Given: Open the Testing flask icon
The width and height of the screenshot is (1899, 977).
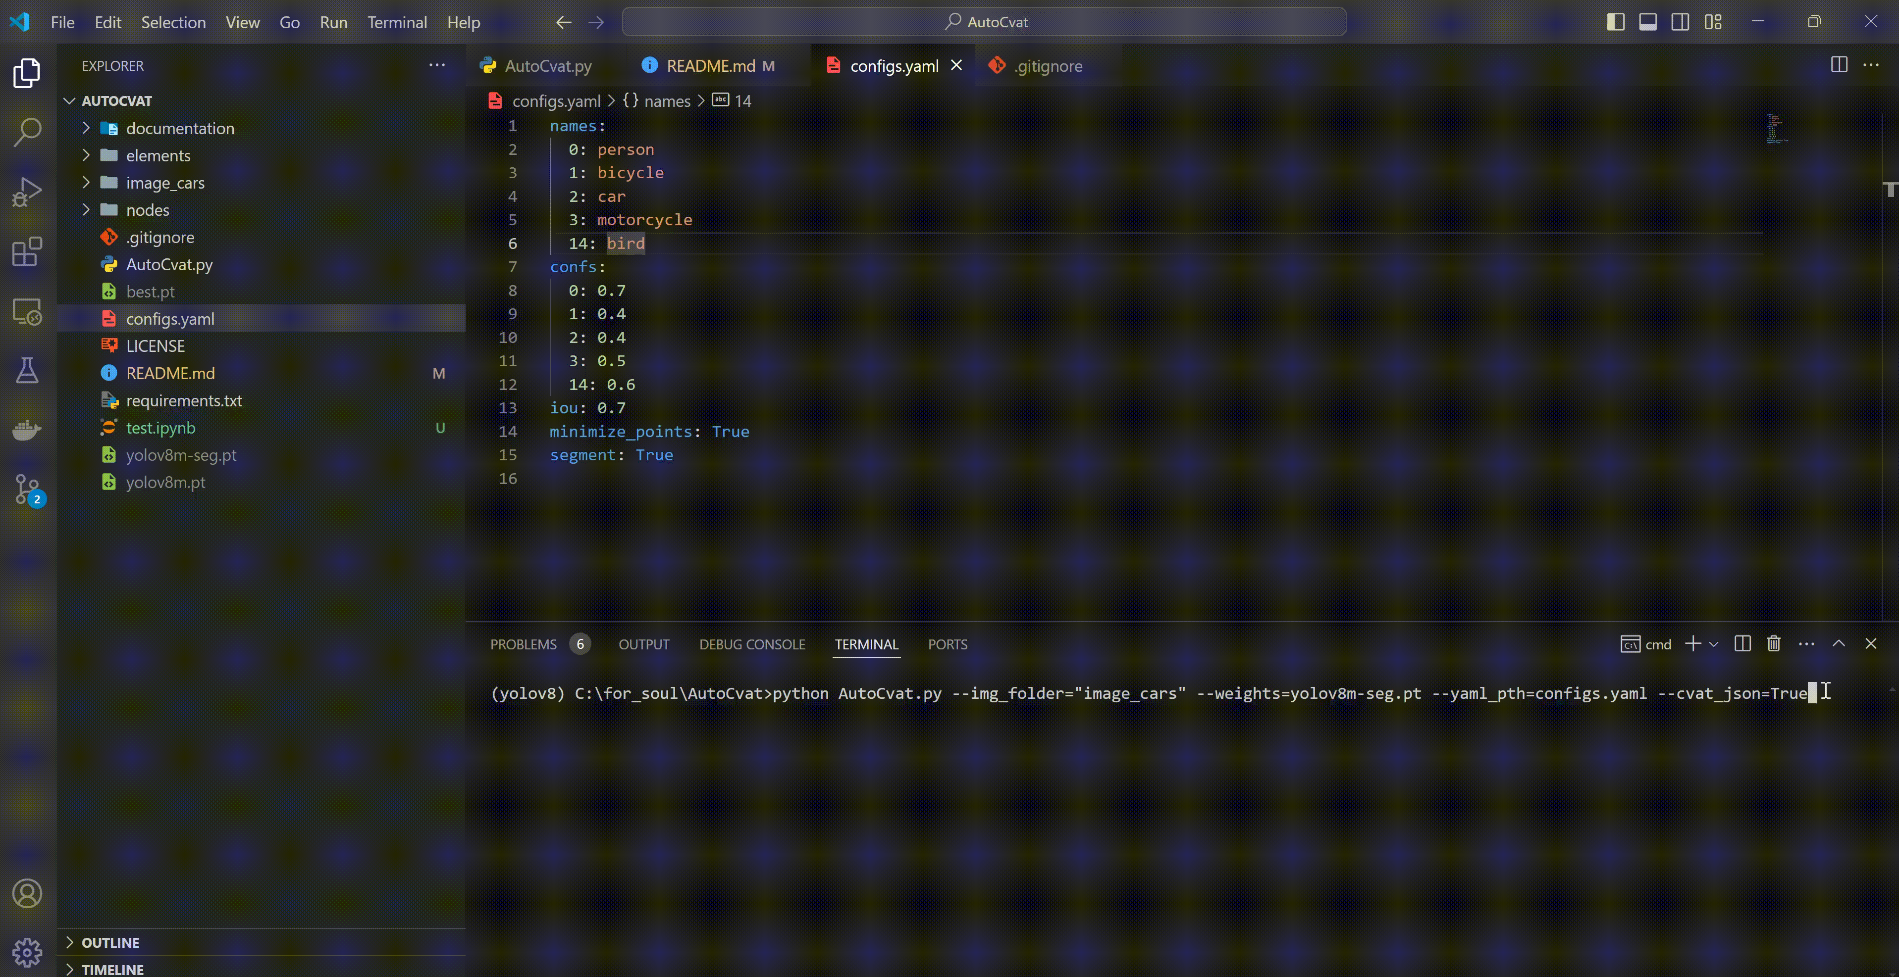Looking at the screenshot, I should tap(27, 371).
